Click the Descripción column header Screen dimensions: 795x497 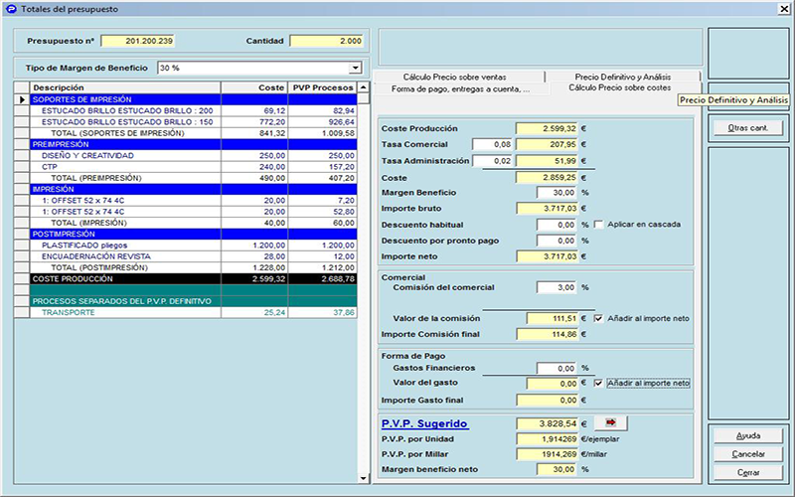(x=125, y=87)
